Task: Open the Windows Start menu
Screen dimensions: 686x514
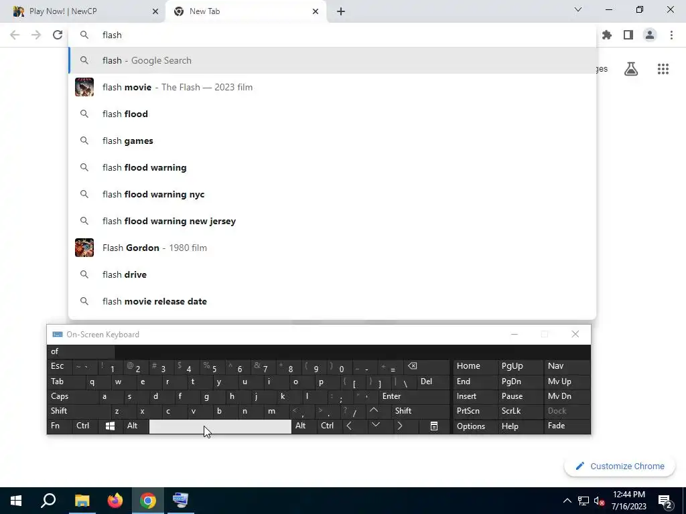Action: (16, 501)
